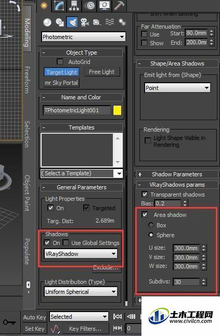220x336 pixels.
Task: Click the mr Sky Portal button
Action: 61,83
